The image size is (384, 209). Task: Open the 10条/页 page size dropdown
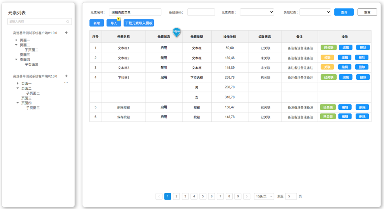(x=264, y=196)
